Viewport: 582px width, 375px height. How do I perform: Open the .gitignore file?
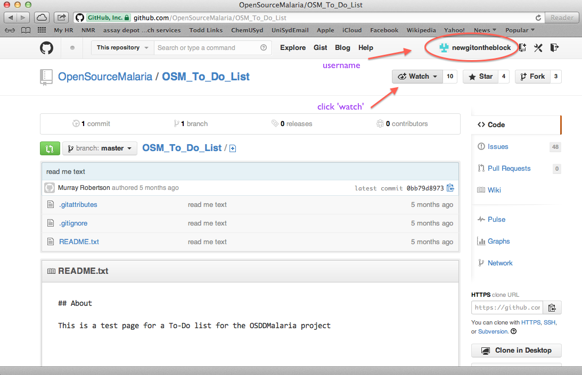point(73,223)
